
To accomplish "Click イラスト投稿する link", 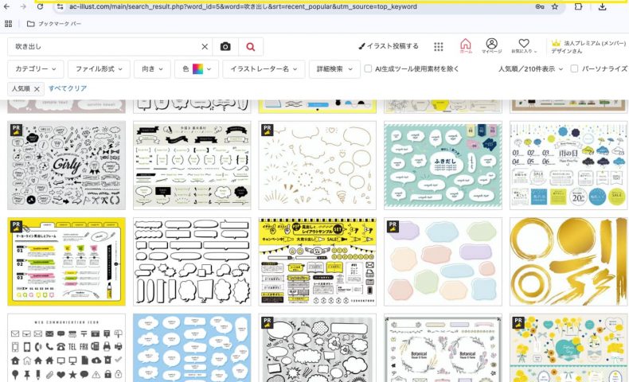I will [389, 46].
